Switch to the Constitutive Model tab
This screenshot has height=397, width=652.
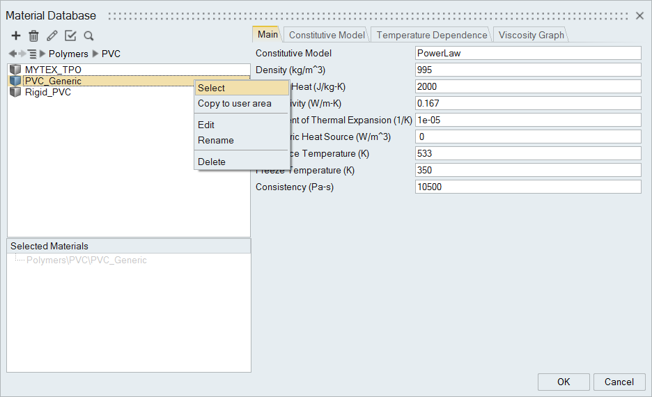[326, 35]
